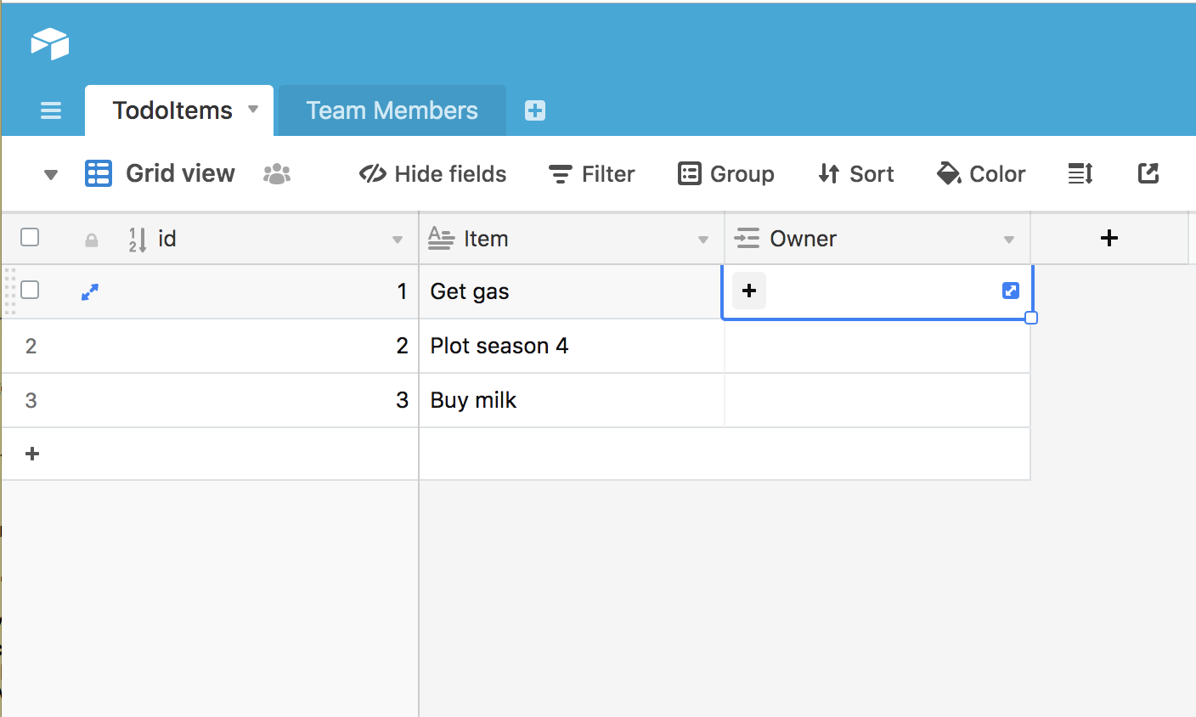
Task: Open the id field dropdown menu
Action: tap(398, 240)
